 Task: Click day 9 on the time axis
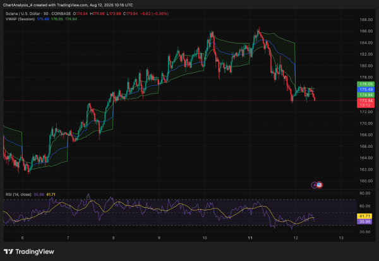[159, 238]
